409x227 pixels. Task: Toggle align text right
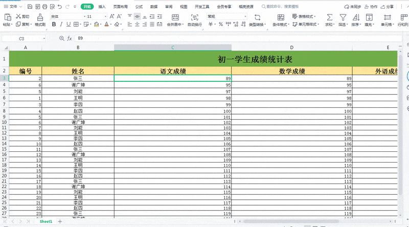point(145,24)
